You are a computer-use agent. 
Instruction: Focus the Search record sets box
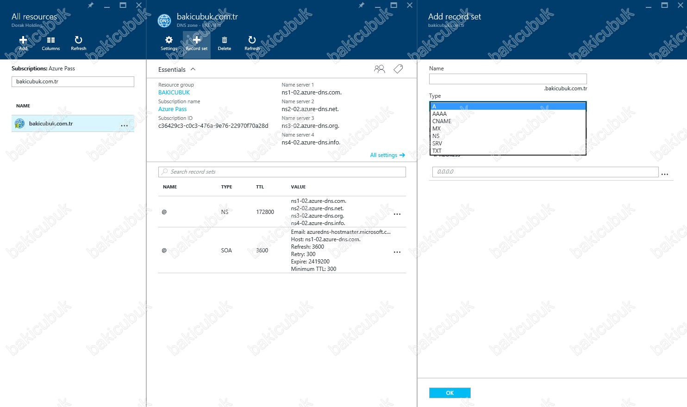point(282,172)
